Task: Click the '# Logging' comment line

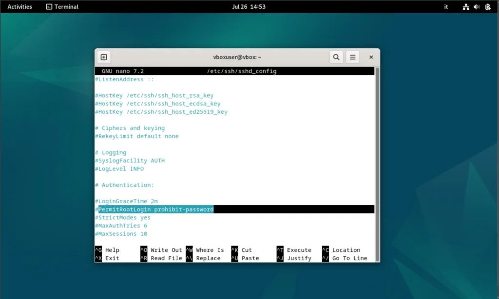Action: tap(111, 153)
